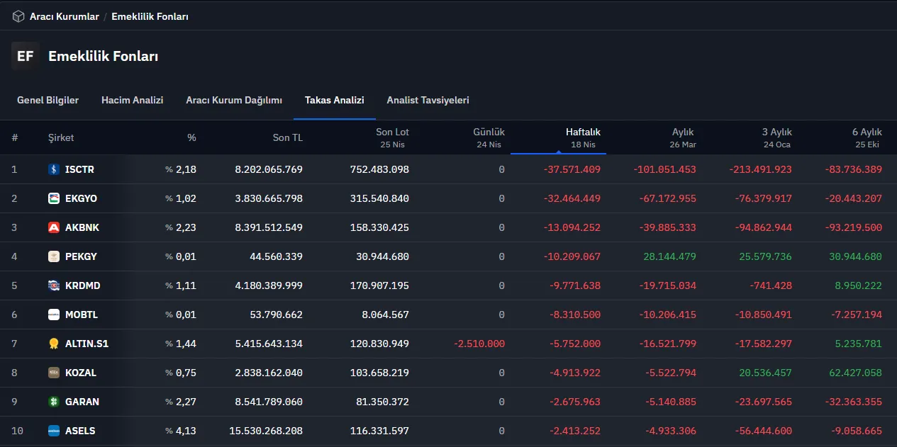Click ISCTR's Son TL value 8.202.065.769
Image resolution: width=897 pixels, height=447 pixels.
pos(269,169)
